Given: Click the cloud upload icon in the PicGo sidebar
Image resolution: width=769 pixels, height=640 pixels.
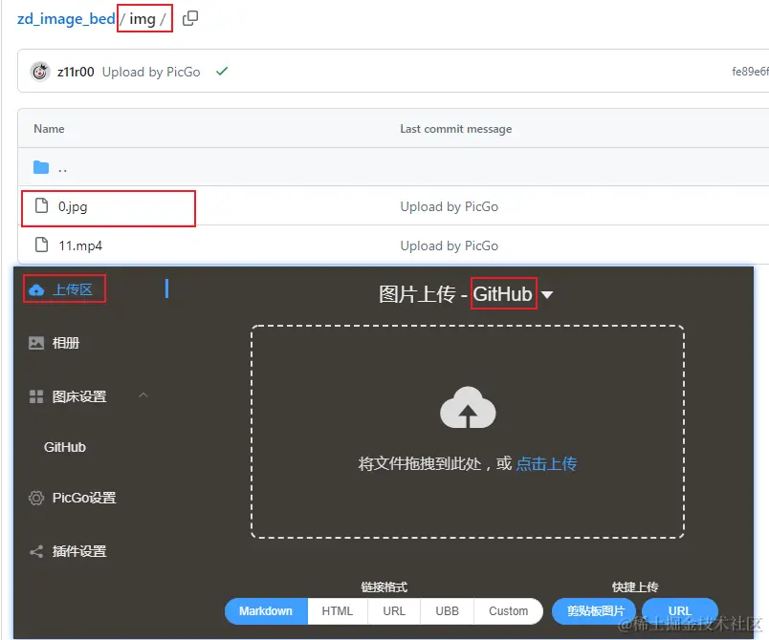Looking at the screenshot, I should tap(36, 289).
